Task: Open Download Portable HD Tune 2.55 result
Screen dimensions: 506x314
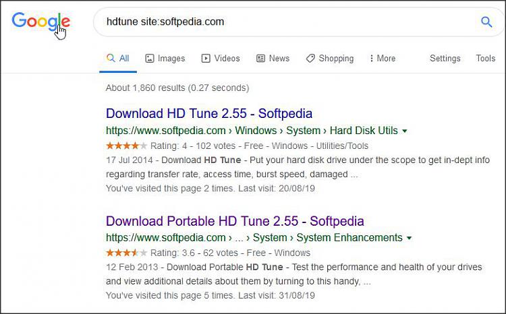Action: (x=235, y=221)
